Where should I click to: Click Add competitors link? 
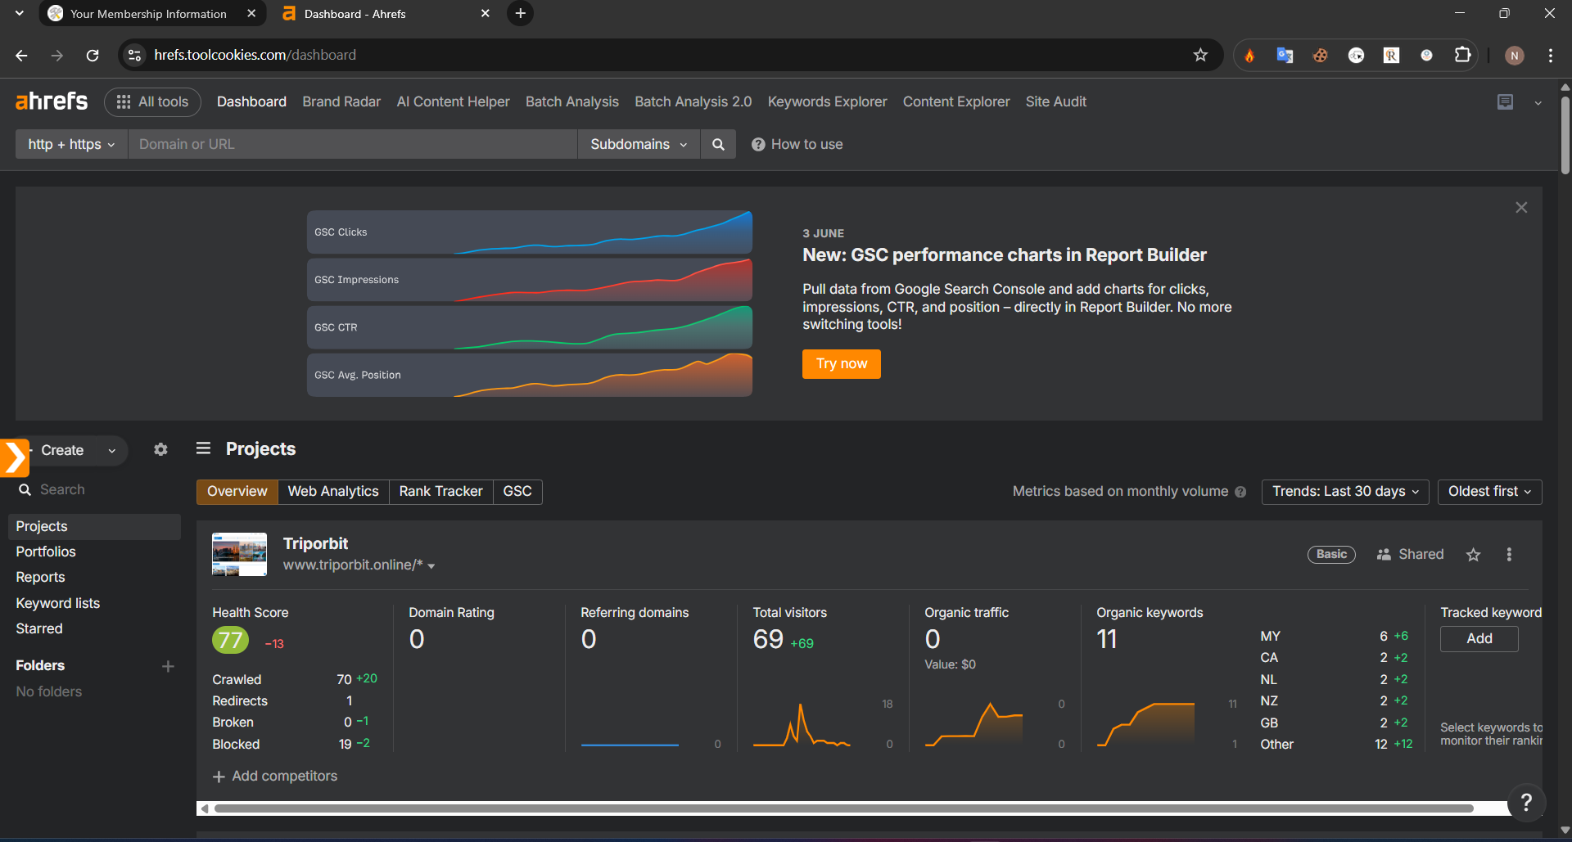275,777
